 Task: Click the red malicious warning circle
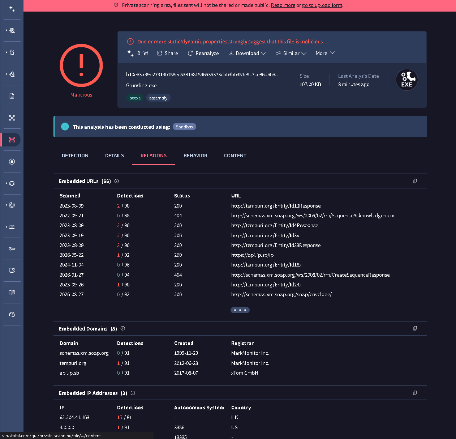click(x=81, y=65)
